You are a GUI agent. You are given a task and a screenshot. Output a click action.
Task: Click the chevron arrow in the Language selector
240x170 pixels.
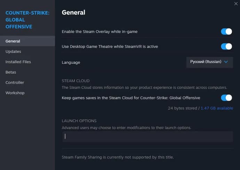[x=226, y=62]
